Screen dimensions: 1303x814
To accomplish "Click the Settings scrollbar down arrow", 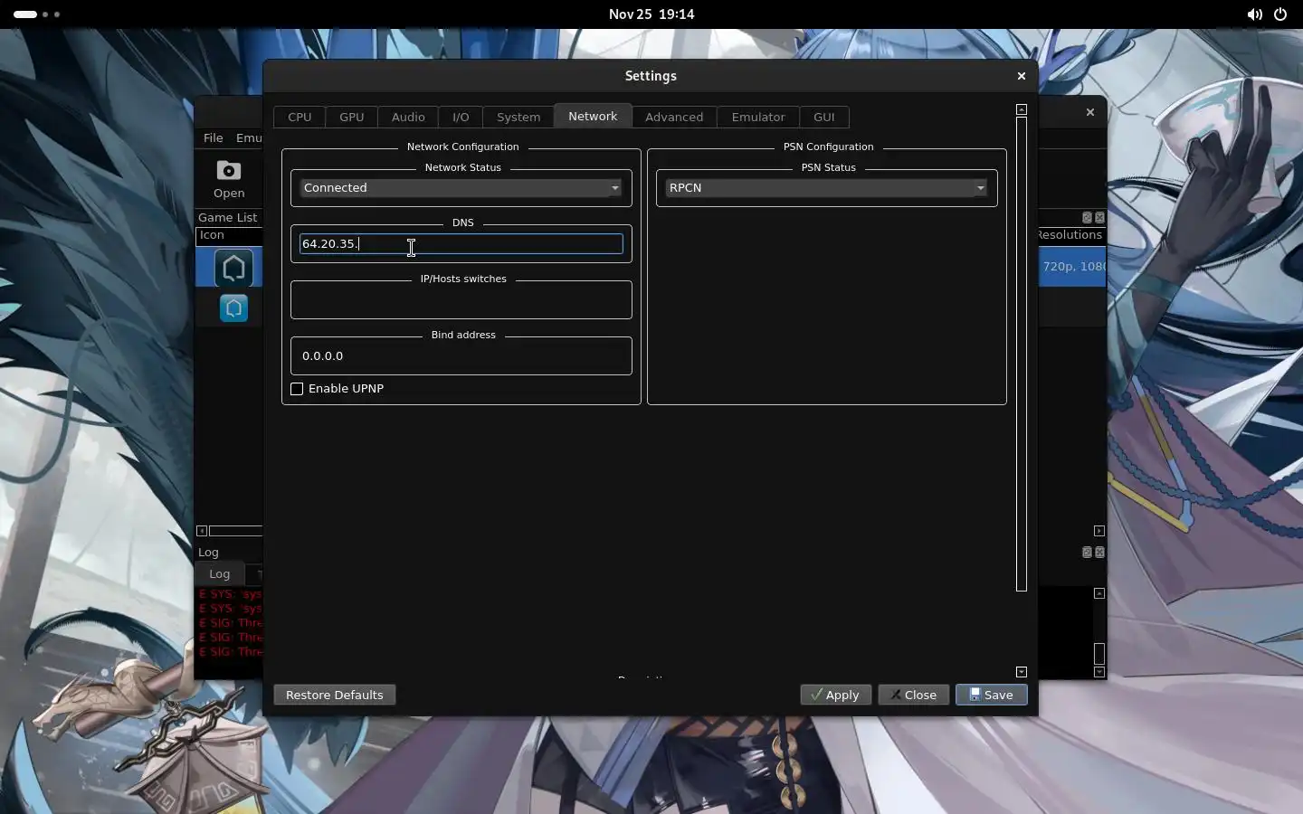I will point(1022,672).
